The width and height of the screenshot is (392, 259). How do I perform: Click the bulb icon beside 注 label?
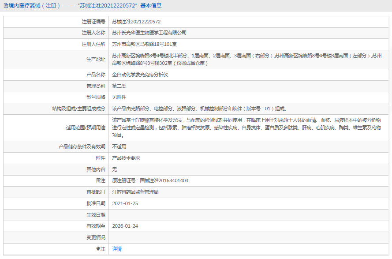98,249
